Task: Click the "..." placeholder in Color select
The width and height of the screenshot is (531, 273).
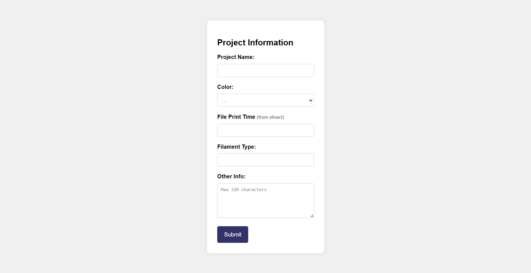Action: click(224, 101)
